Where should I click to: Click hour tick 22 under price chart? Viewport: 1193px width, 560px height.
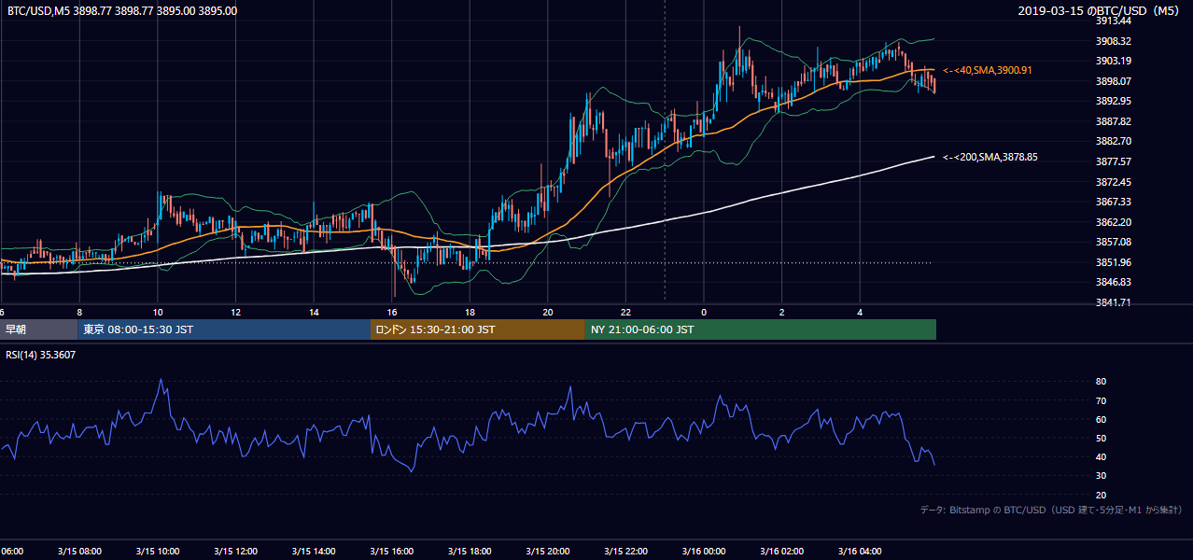click(625, 312)
